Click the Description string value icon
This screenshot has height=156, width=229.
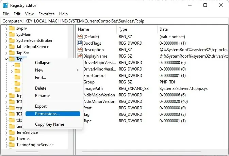(80, 49)
